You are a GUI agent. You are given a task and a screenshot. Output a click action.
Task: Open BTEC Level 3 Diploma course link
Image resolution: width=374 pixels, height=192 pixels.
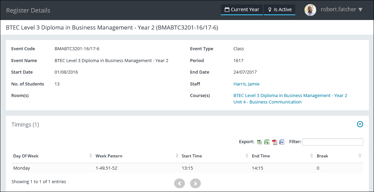[x=290, y=96]
